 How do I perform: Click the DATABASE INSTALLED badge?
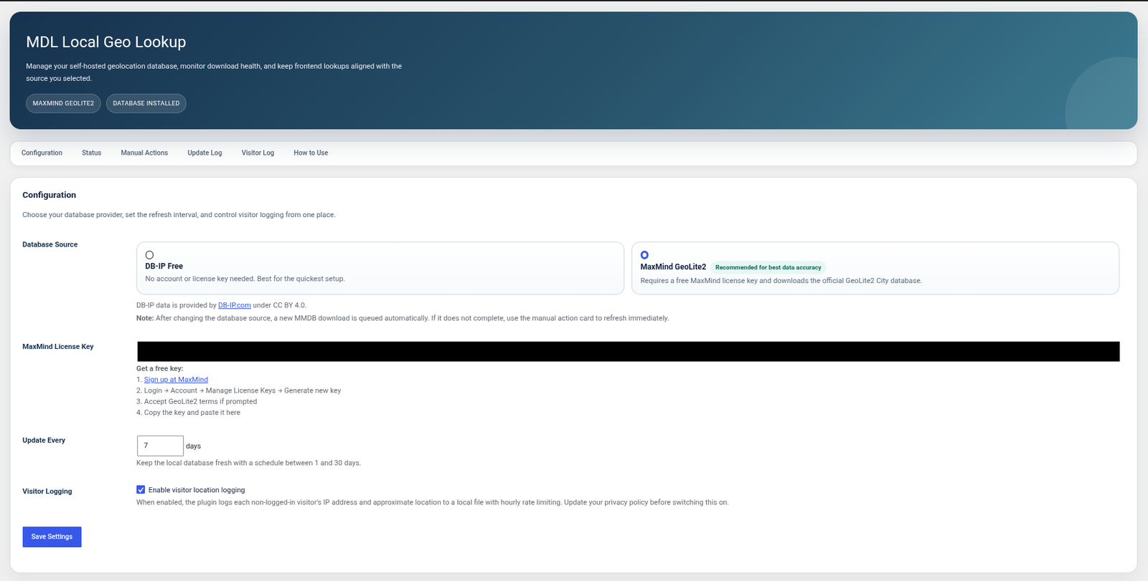[x=146, y=103]
